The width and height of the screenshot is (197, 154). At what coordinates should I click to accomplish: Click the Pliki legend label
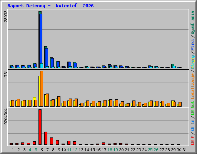pos(193,45)
